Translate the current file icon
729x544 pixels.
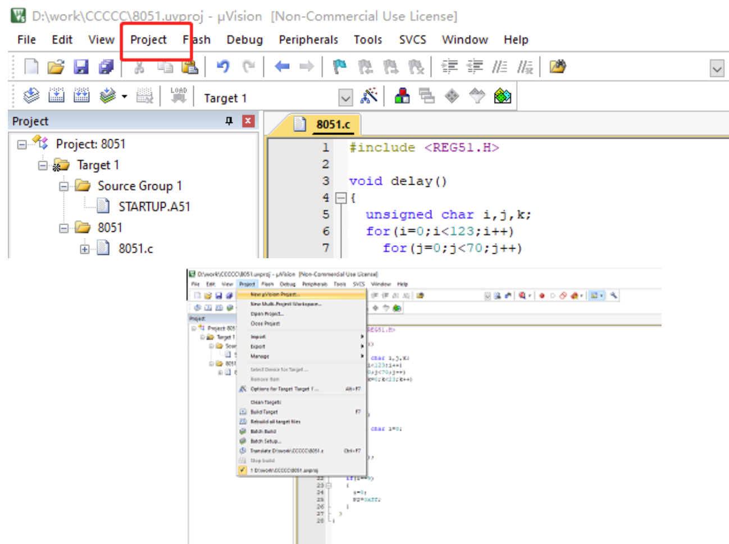[31, 96]
